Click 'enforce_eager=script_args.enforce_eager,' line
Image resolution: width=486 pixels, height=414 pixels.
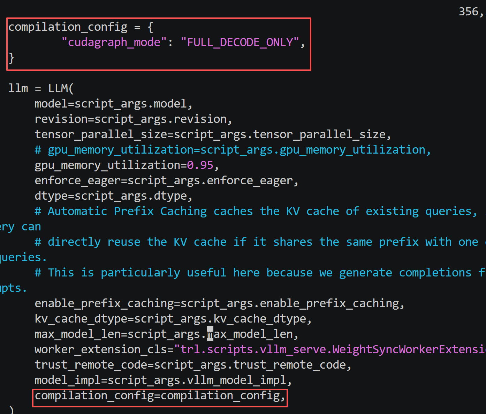tap(166, 180)
